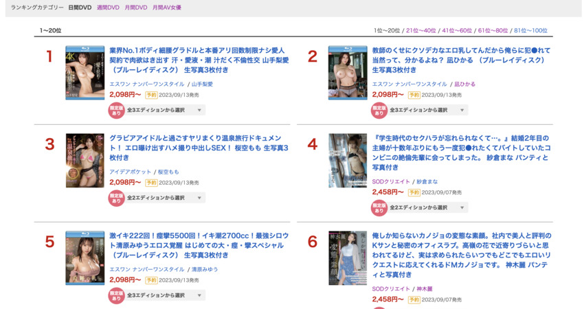Expand the edition dropdown for rank 5
The image size is (584, 309).
tap(165, 295)
